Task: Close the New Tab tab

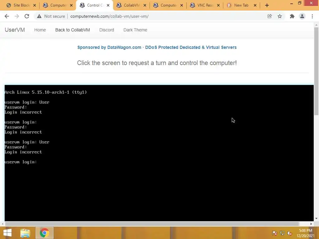Action: coord(255,6)
